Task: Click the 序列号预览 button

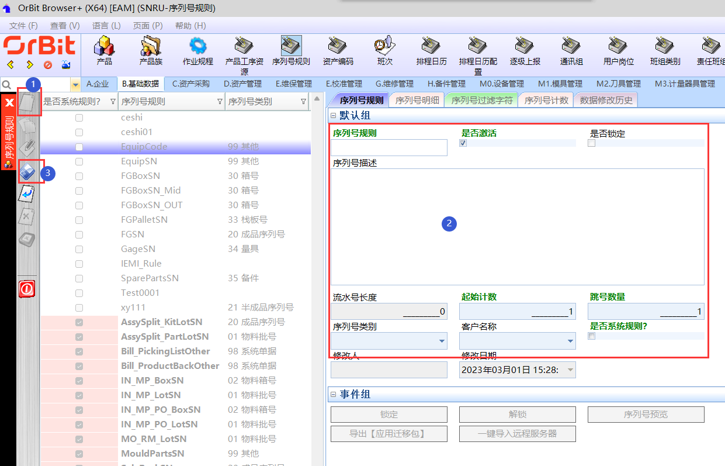Action: pyautogui.click(x=646, y=415)
